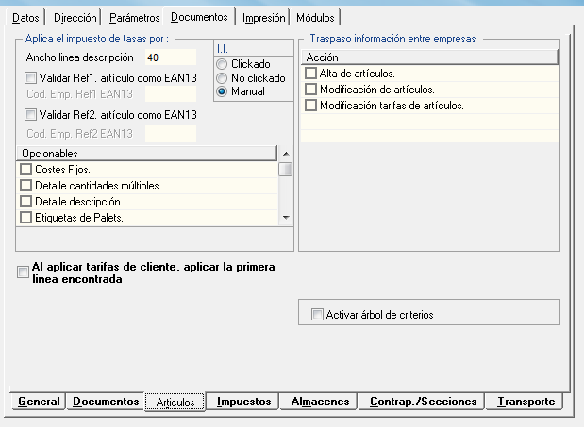This screenshot has height=427, width=584.
Task: Click the Transporte bottom tab
Action: coord(525,402)
